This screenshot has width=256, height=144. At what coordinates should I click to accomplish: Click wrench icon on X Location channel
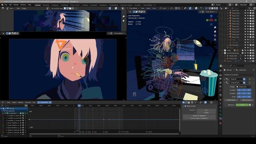(21, 116)
